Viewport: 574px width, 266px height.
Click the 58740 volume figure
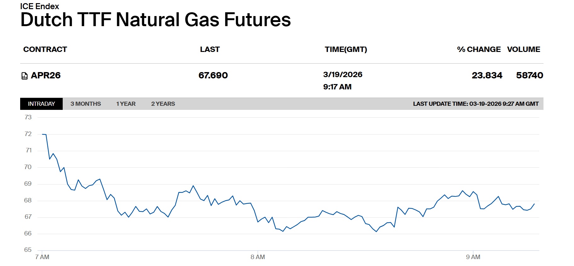click(530, 76)
